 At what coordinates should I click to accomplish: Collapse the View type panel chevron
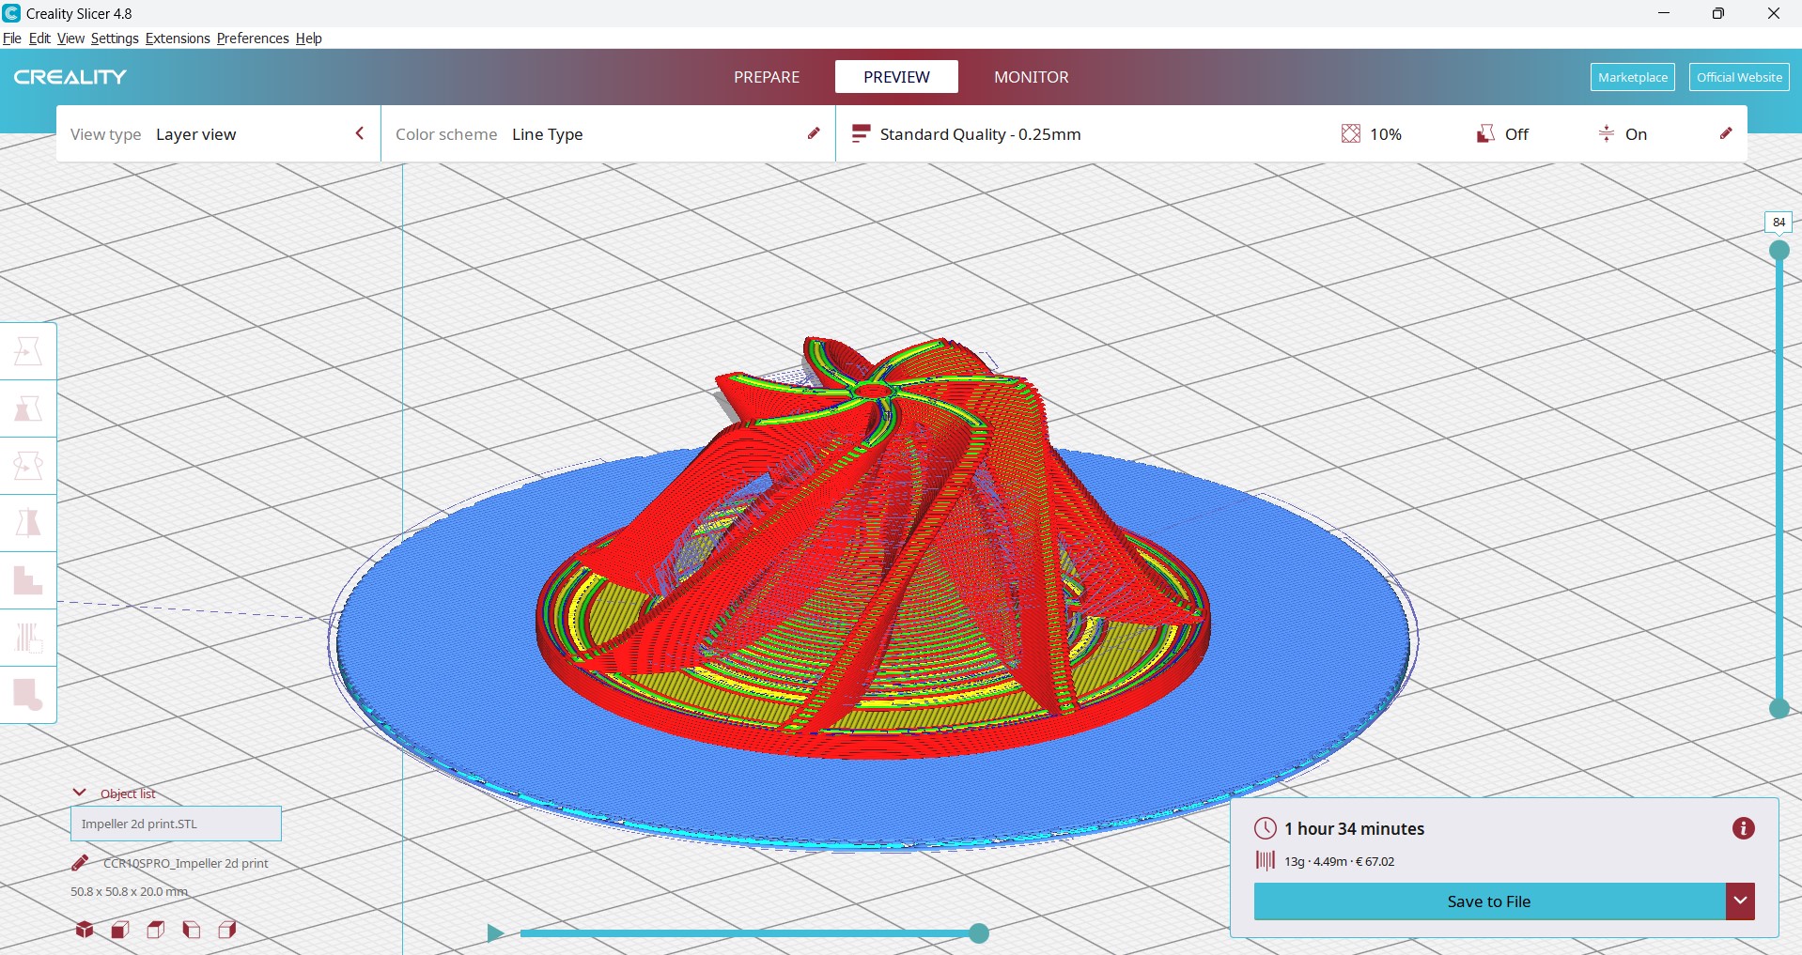pyautogui.click(x=360, y=133)
